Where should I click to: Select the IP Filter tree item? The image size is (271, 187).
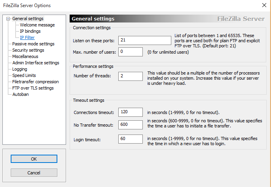(27, 37)
